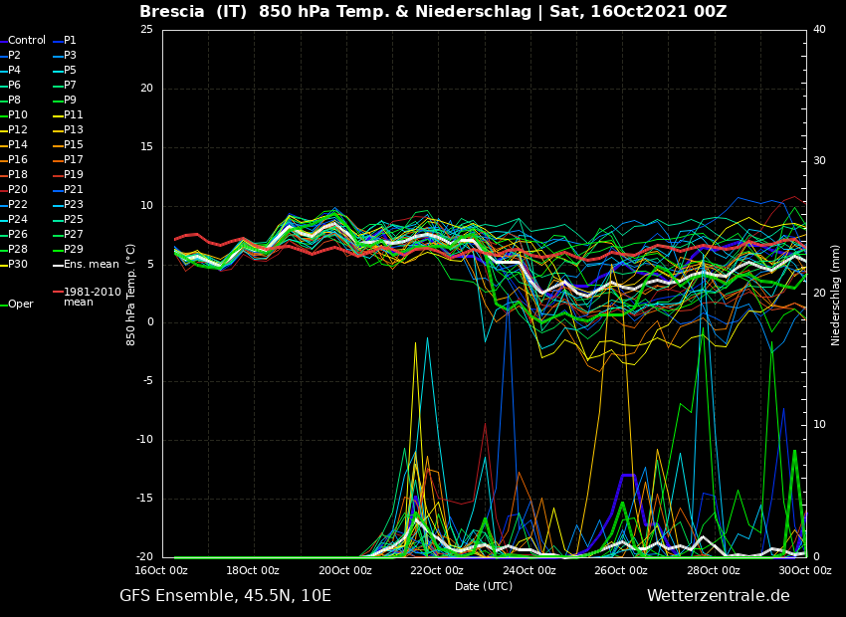The width and height of the screenshot is (846, 617).
Task: Select the "24Oct 00z" tick label
Action: pos(530,570)
